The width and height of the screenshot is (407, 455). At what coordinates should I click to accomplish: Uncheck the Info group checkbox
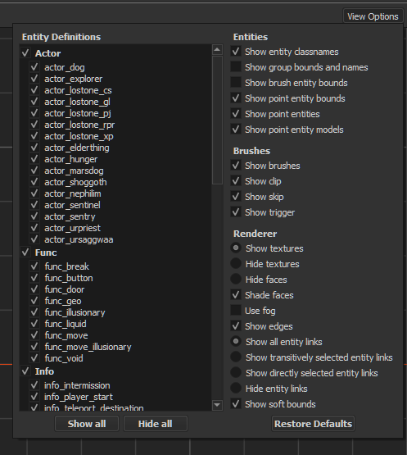25,371
